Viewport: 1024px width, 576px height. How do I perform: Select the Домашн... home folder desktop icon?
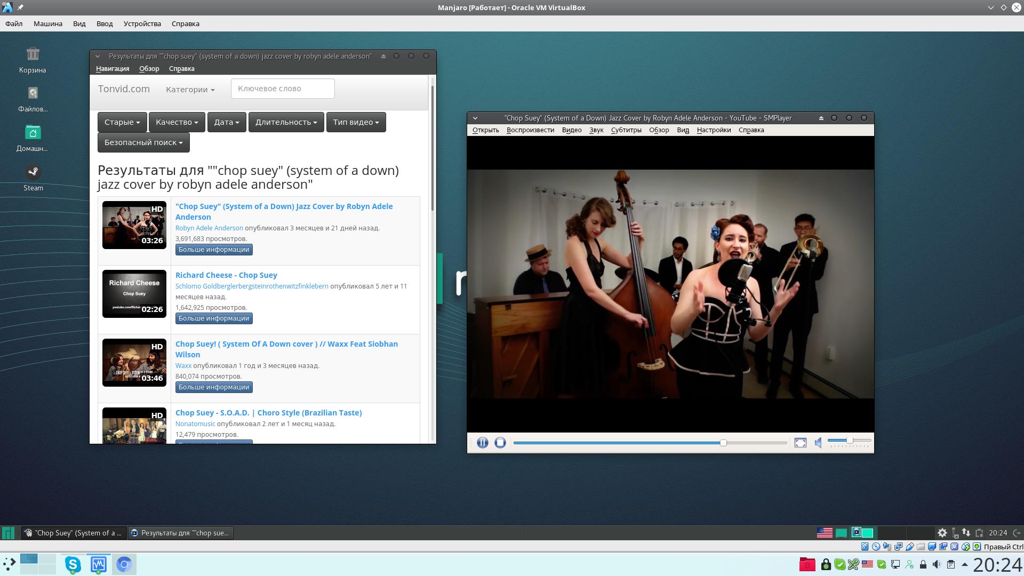(x=33, y=139)
